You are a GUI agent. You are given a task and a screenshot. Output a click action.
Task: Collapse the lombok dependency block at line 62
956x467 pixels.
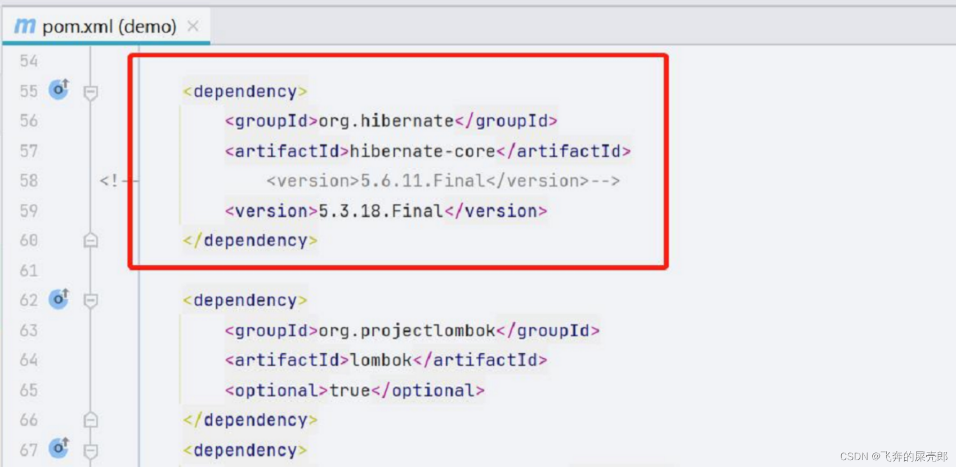click(91, 301)
